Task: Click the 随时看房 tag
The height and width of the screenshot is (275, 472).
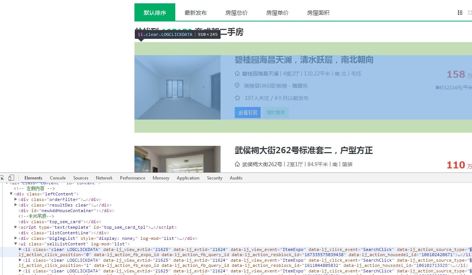Action: pyautogui.click(x=276, y=113)
